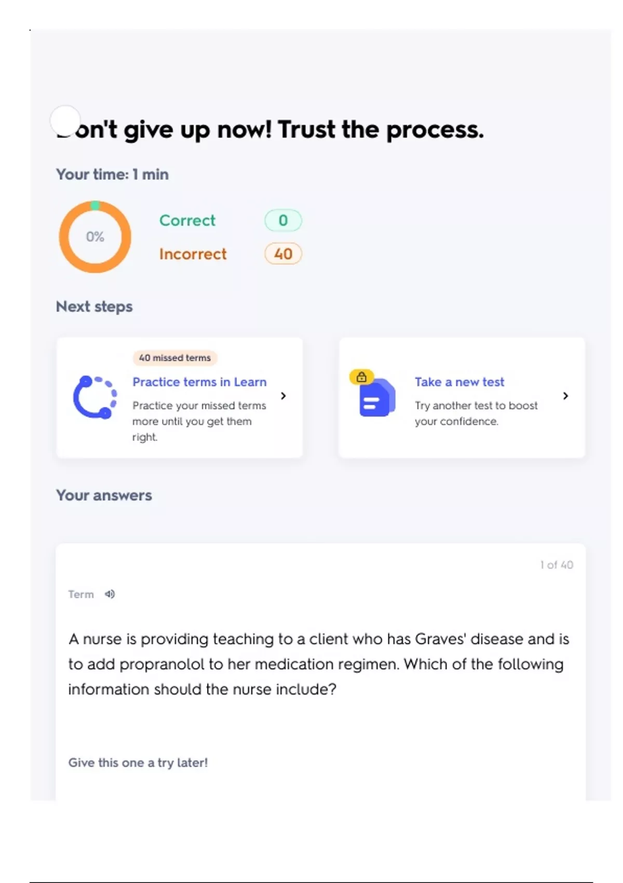Click the white circle overlapping the heading

click(65, 121)
